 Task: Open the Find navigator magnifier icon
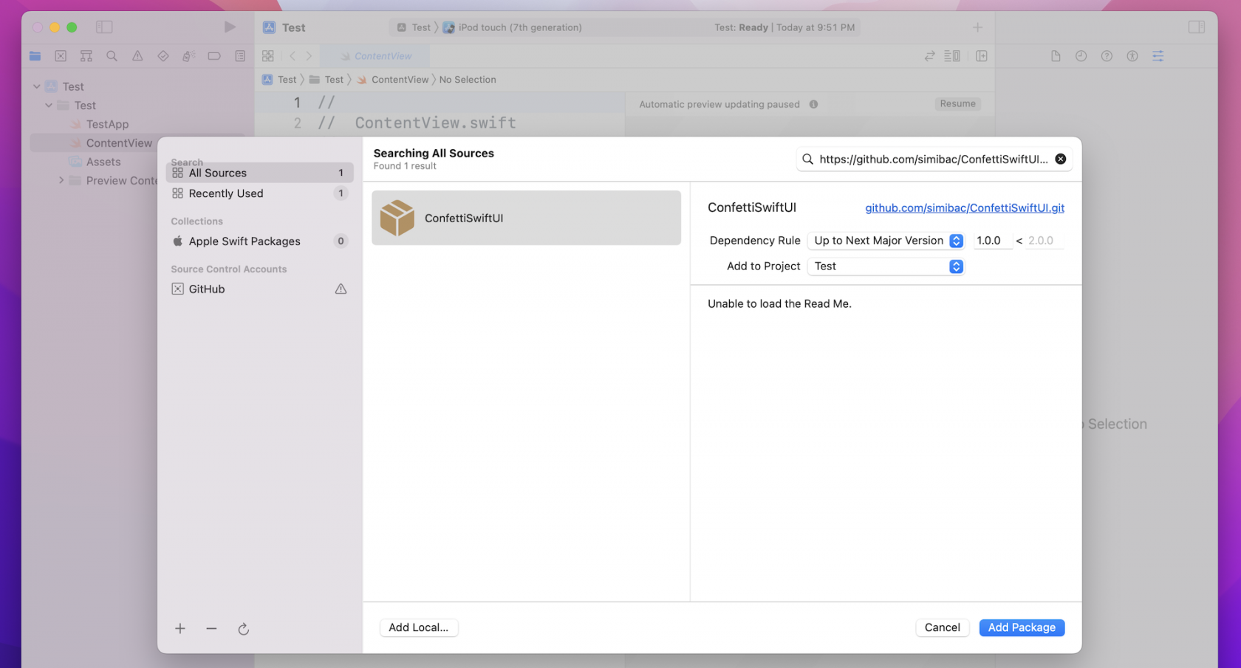(x=112, y=56)
